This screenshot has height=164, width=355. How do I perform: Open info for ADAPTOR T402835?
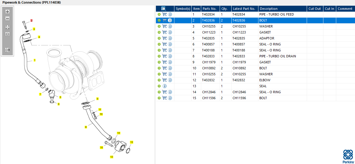170,38
